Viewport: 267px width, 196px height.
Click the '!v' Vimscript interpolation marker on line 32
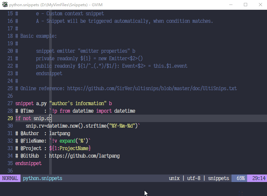click(x=54, y=141)
